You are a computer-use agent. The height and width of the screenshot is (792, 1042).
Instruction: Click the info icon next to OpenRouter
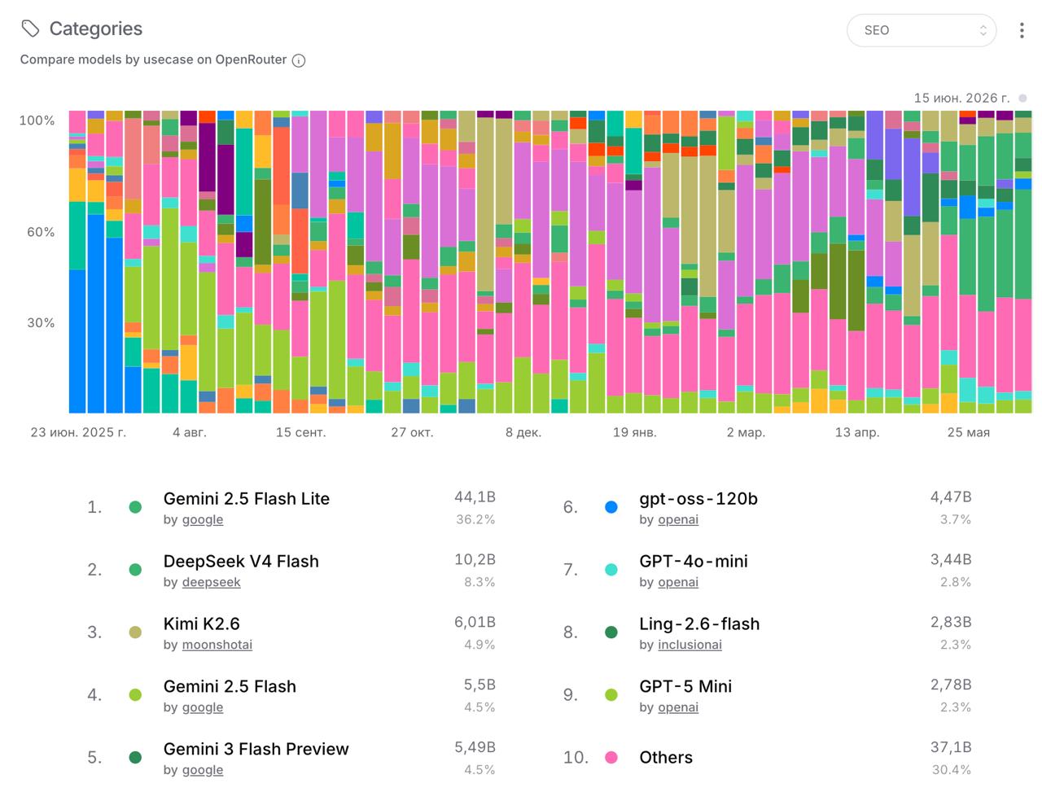299,60
